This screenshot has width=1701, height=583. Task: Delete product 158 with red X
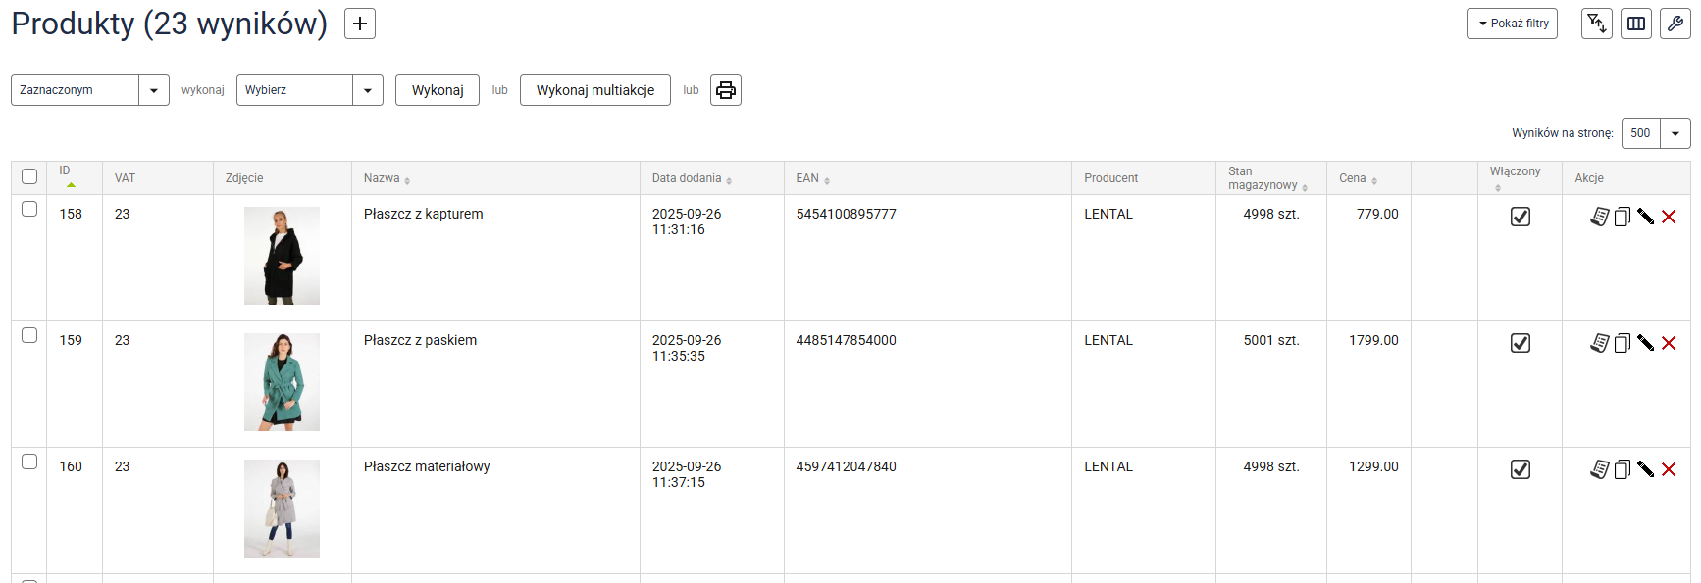[x=1669, y=217]
